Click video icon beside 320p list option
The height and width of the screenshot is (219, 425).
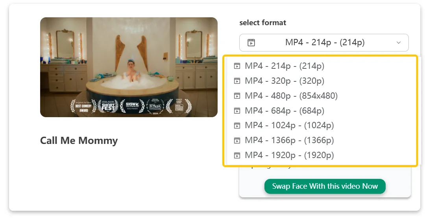pyautogui.click(x=237, y=81)
